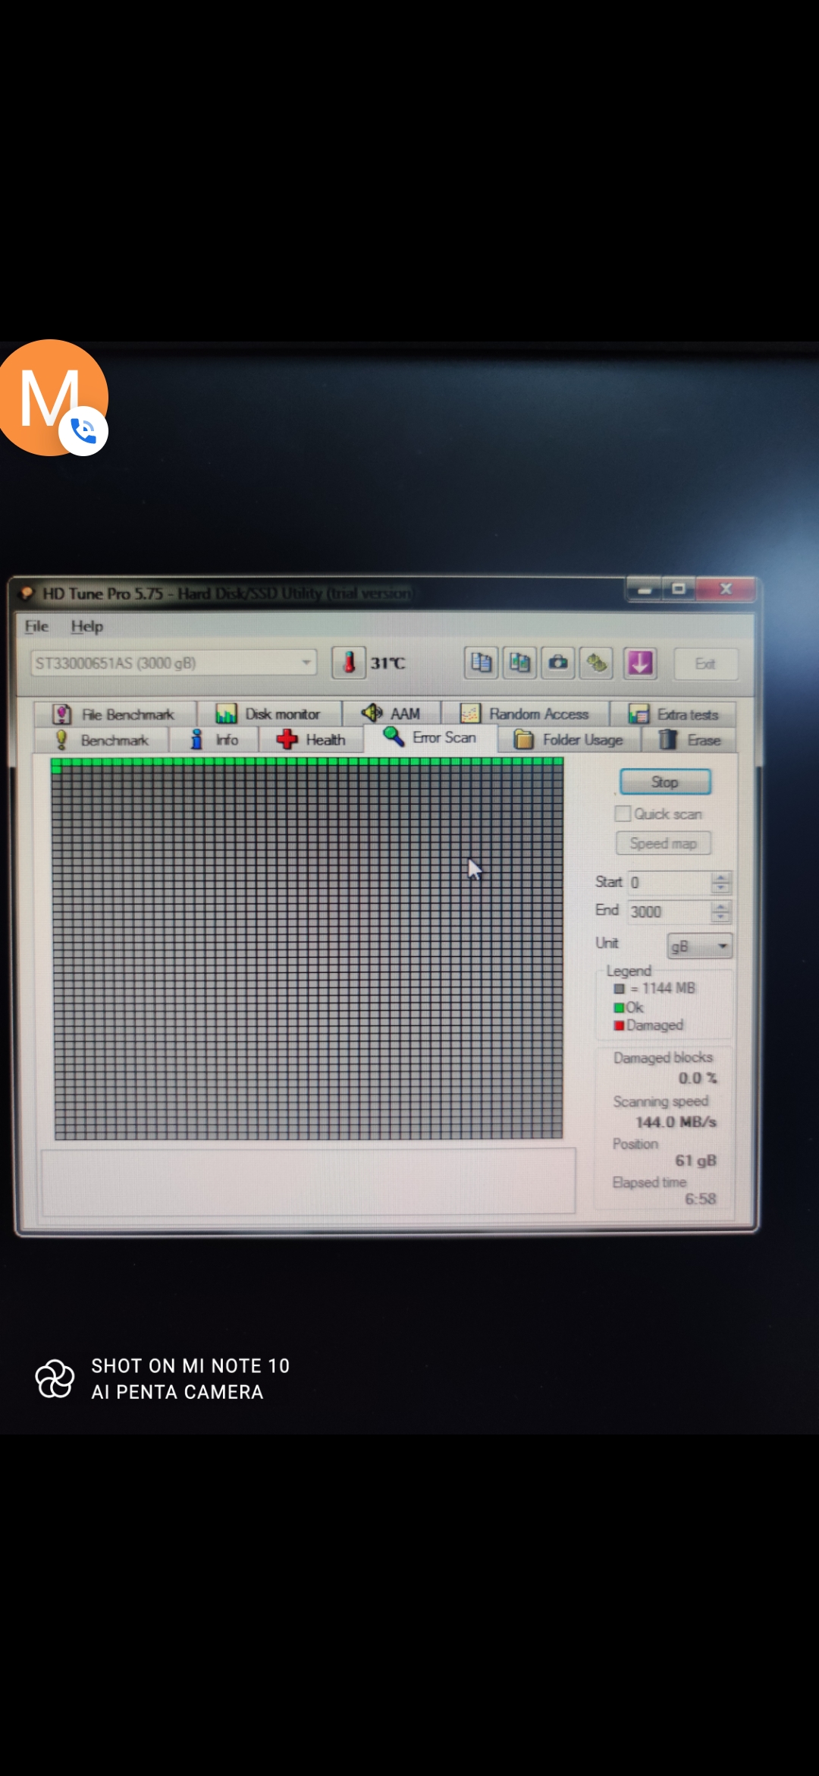This screenshot has height=1776, width=819.
Task: Click the green Ok legend swatch
Action: (619, 1008)
